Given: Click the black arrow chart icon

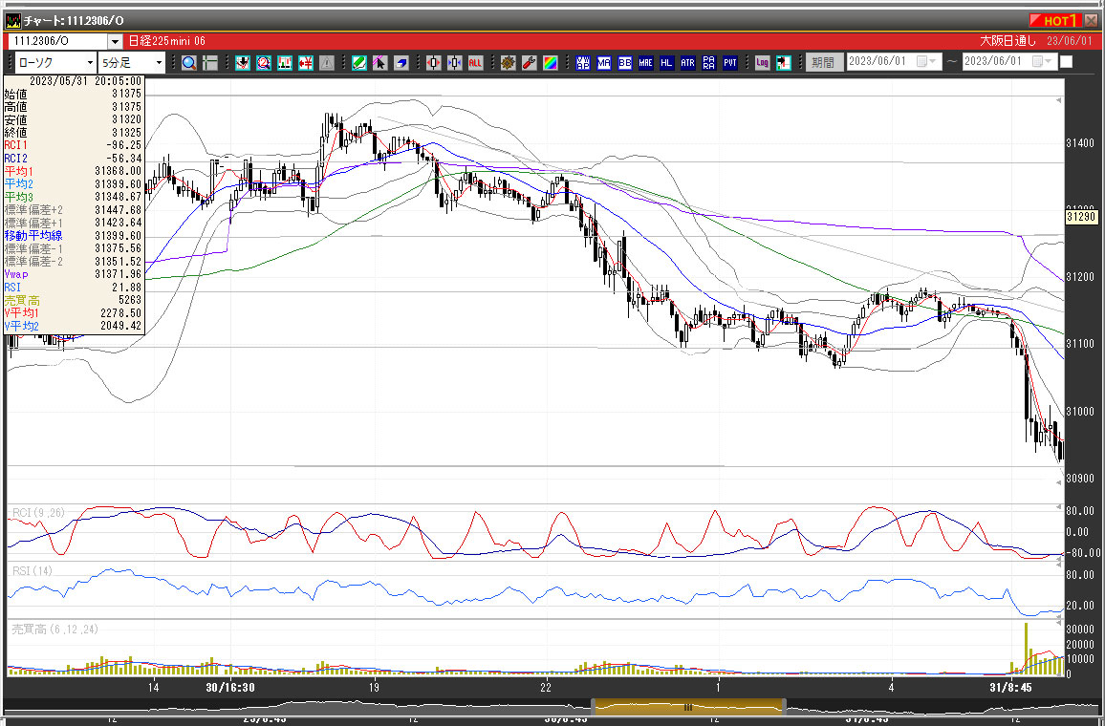Looking at the screenshot, I should tap(783, 63).
